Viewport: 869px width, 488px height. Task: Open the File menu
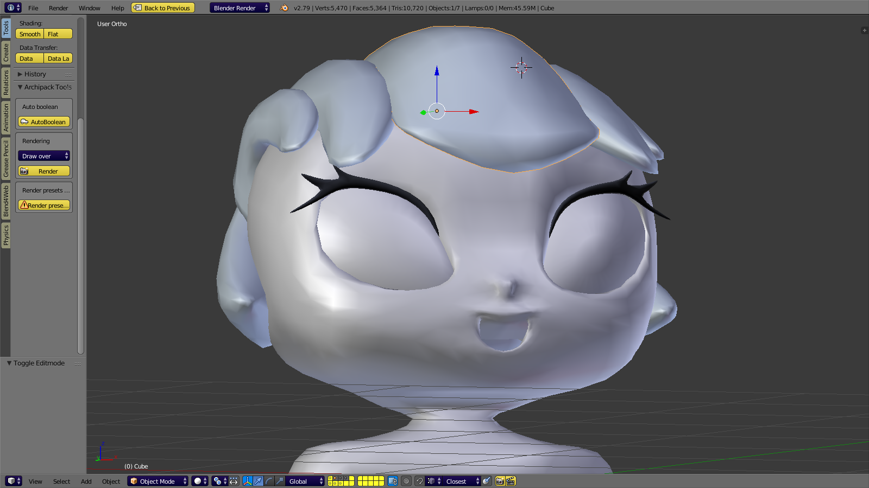[33, 8]
